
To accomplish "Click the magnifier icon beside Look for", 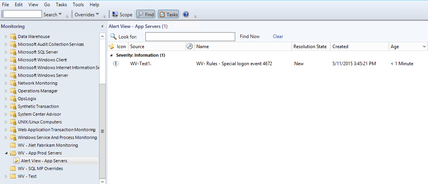I will click(x=114, y=36).
